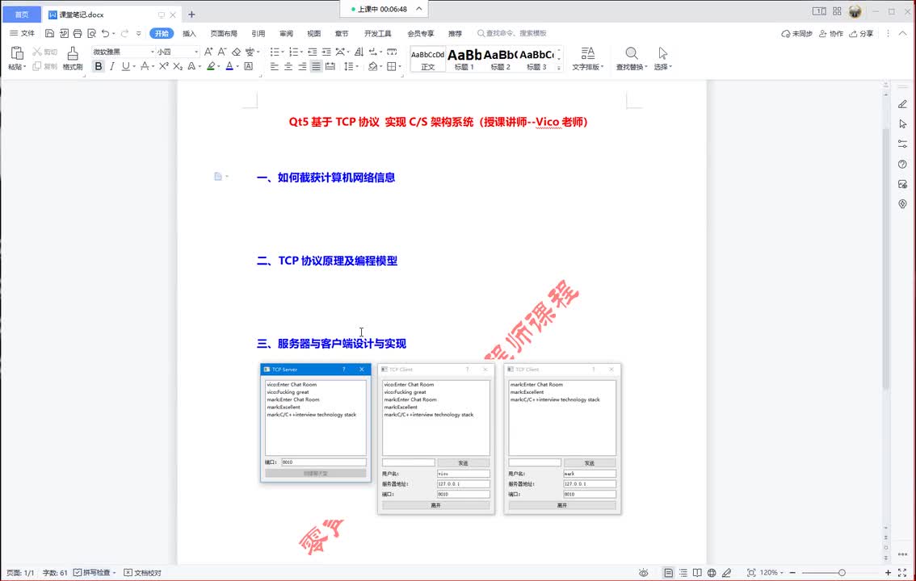Click the Align Left icon

coord(274,66)
